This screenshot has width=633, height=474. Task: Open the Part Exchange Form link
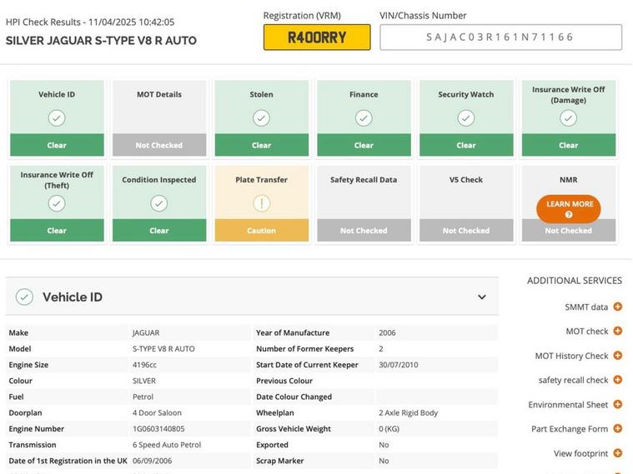[570, 429]
